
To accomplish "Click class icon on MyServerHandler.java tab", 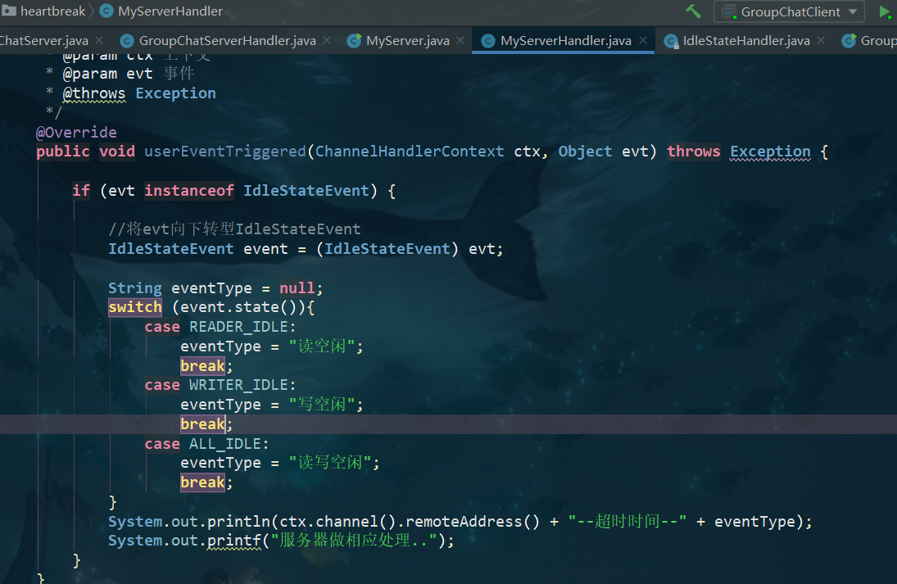I will 488,41.
